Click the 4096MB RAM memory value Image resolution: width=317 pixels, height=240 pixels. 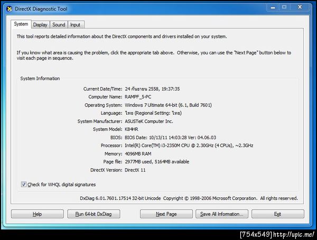[138, 154]
